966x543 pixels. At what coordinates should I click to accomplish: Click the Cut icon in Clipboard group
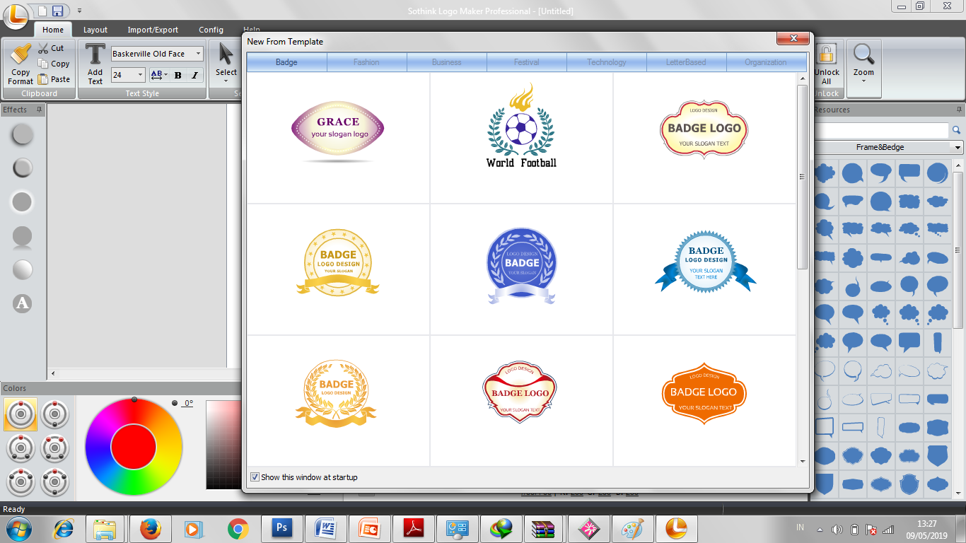[44, 48]
